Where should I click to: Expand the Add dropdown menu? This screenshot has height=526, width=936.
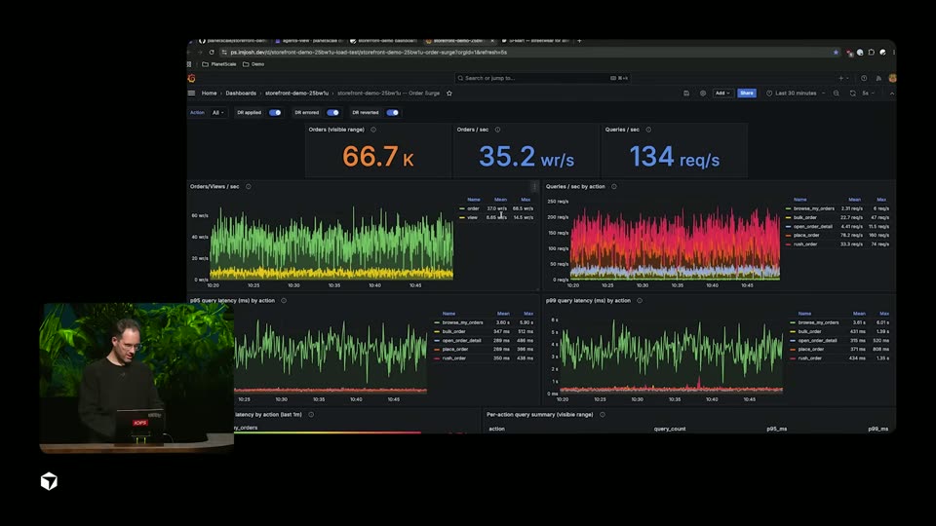722,94
